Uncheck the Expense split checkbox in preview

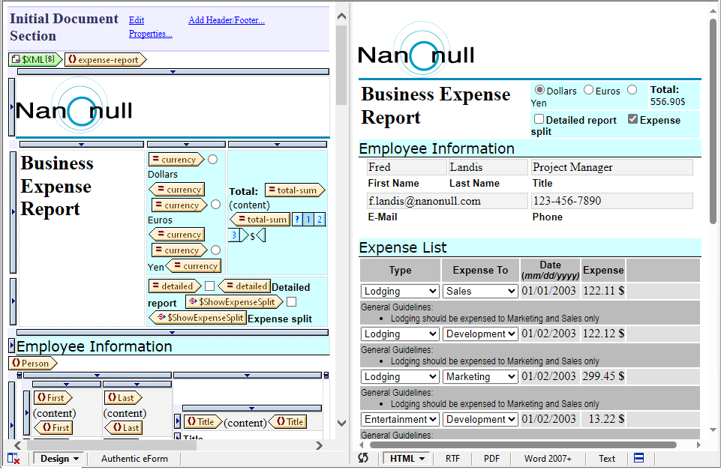click(x=632, y=119)
